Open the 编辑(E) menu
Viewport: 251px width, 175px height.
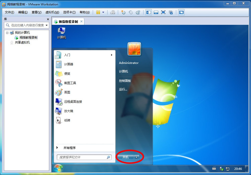tap(23, 12)
